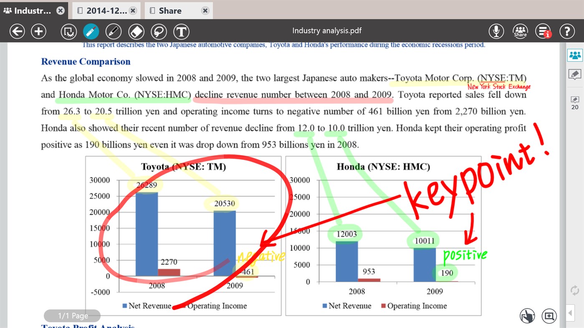Screen dimensions: 584x328
Task: Share the document via the Share button
Action: pyautogui.click(x=520, y=30)
